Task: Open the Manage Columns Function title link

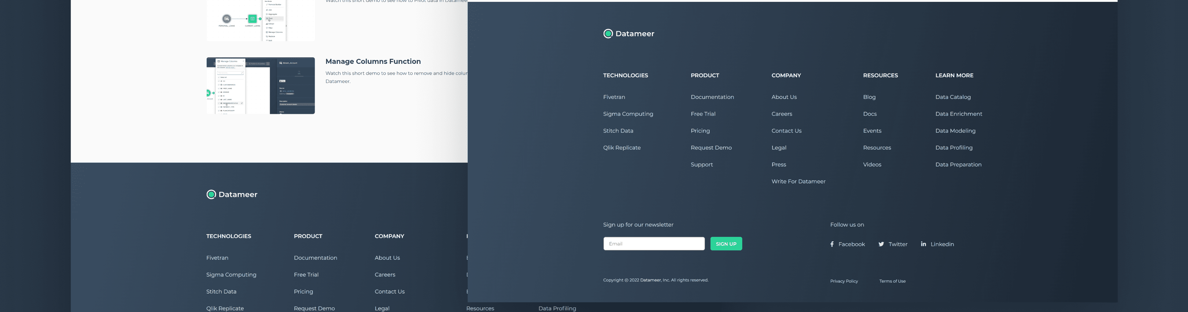Action: pyautogui.click(x=373, y=62)
